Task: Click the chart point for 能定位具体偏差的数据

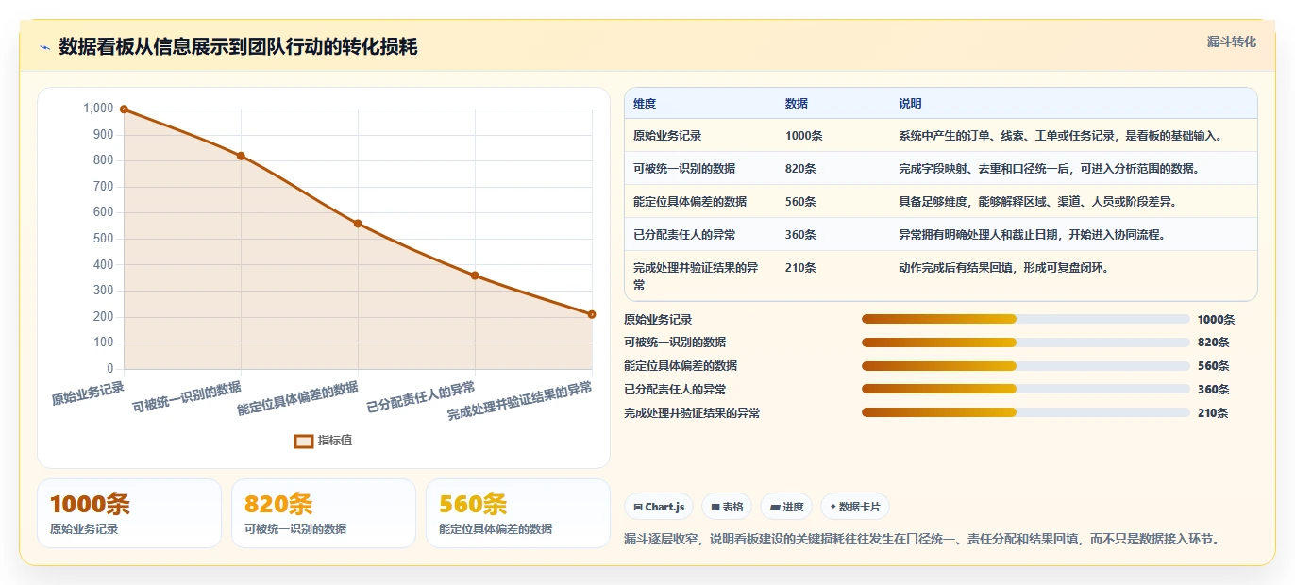Action: pyautogui.click(x=358, y=224)
